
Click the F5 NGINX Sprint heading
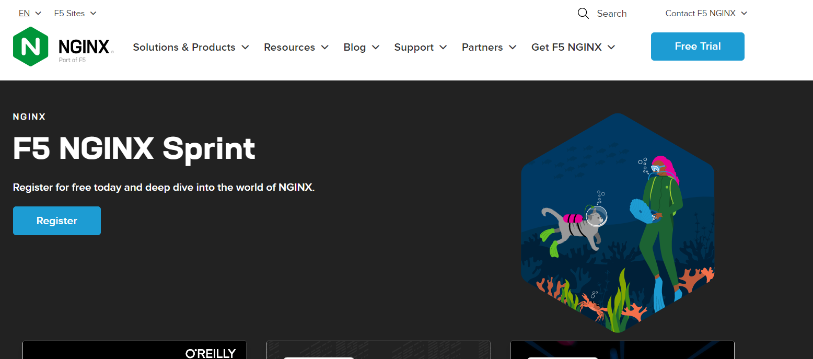(134, 149)
